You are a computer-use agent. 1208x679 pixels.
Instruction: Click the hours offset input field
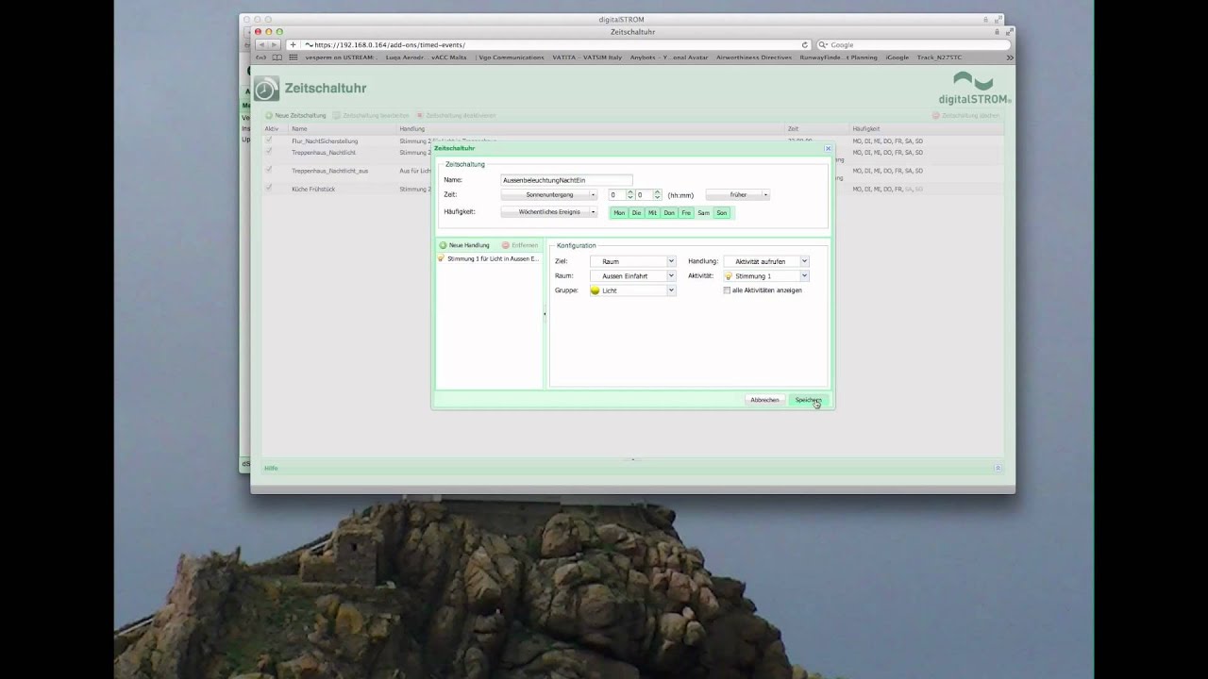click(616, 194)
